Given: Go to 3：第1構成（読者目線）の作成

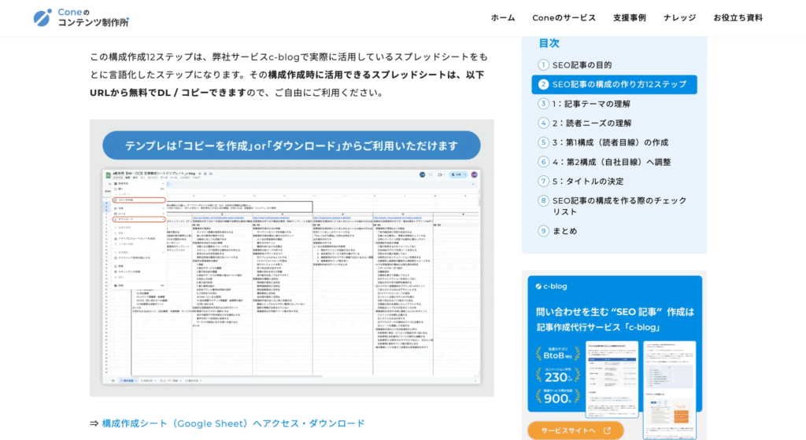Looking at the screenshot, I should pyautogui.click(x=610, y=142).
